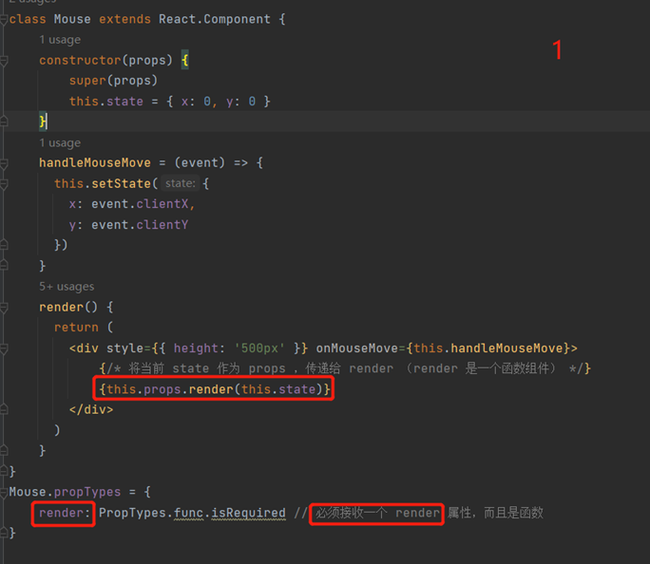Click '(event)' parameter of arrow function

[x=200, y=162]
